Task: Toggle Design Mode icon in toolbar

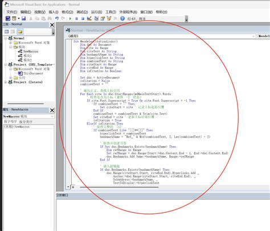Action: (x=89, y=18)
